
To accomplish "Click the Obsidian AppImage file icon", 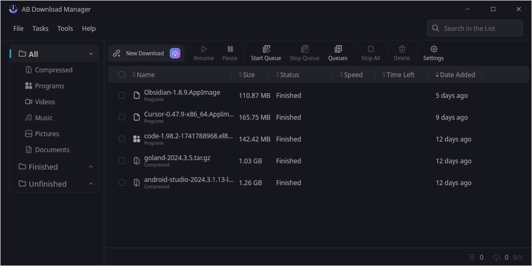I will [x=137, y=95].
